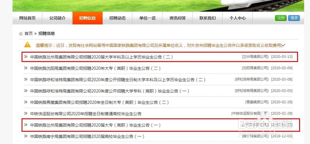Open 呼和浩特局 全日制大学本科及以上学历公告（二）
This screenshot has height=144, width=310.
118,80
